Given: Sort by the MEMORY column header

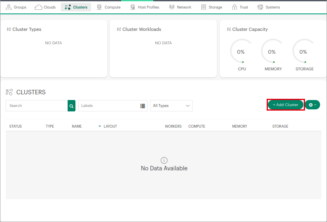Looking at the screenshot, I should tap(240, 126).
